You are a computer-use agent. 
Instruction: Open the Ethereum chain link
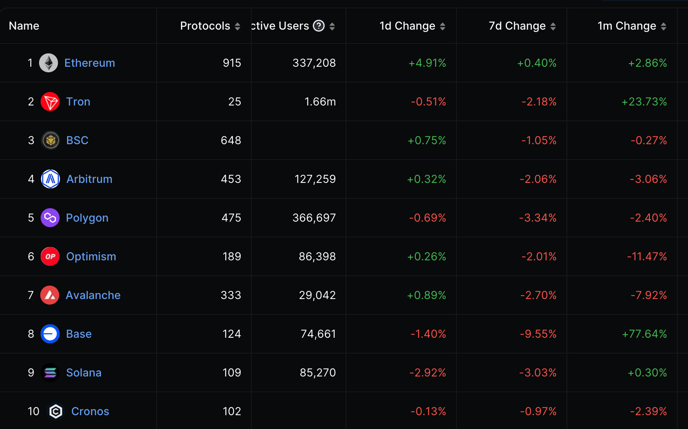pos(90,63)
